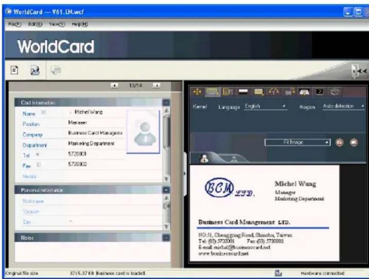Click the Mobile field label
The image size is (369, 279).
point(30,176)
